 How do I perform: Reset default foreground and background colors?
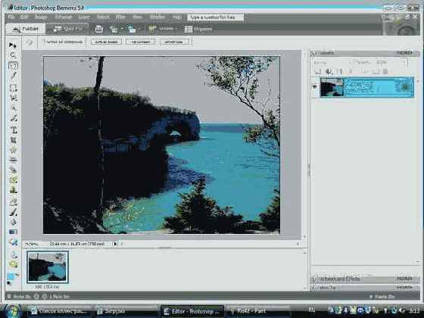click(9, 283)
